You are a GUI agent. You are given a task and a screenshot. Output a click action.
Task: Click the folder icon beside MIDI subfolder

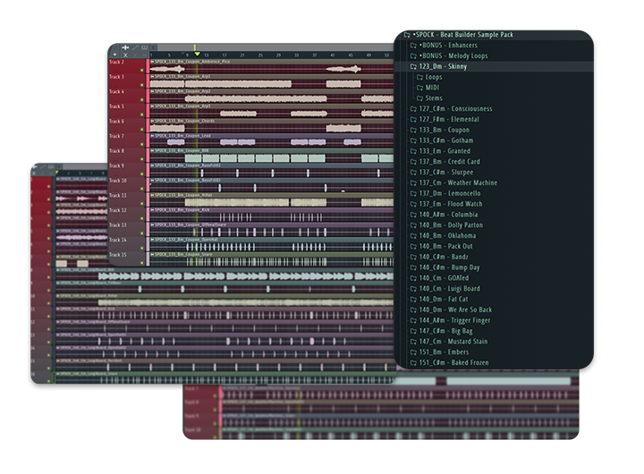point(419,88)
